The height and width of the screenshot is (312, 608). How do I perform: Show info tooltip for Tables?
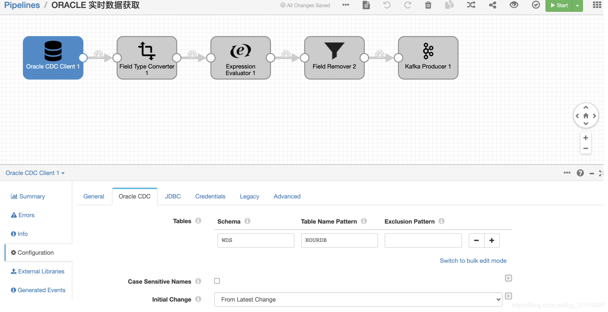(198, 221)
